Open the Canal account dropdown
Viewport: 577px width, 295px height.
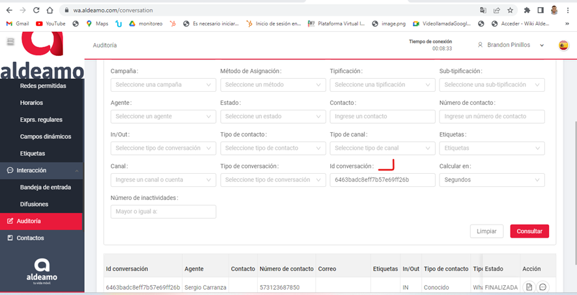point(163,180)
